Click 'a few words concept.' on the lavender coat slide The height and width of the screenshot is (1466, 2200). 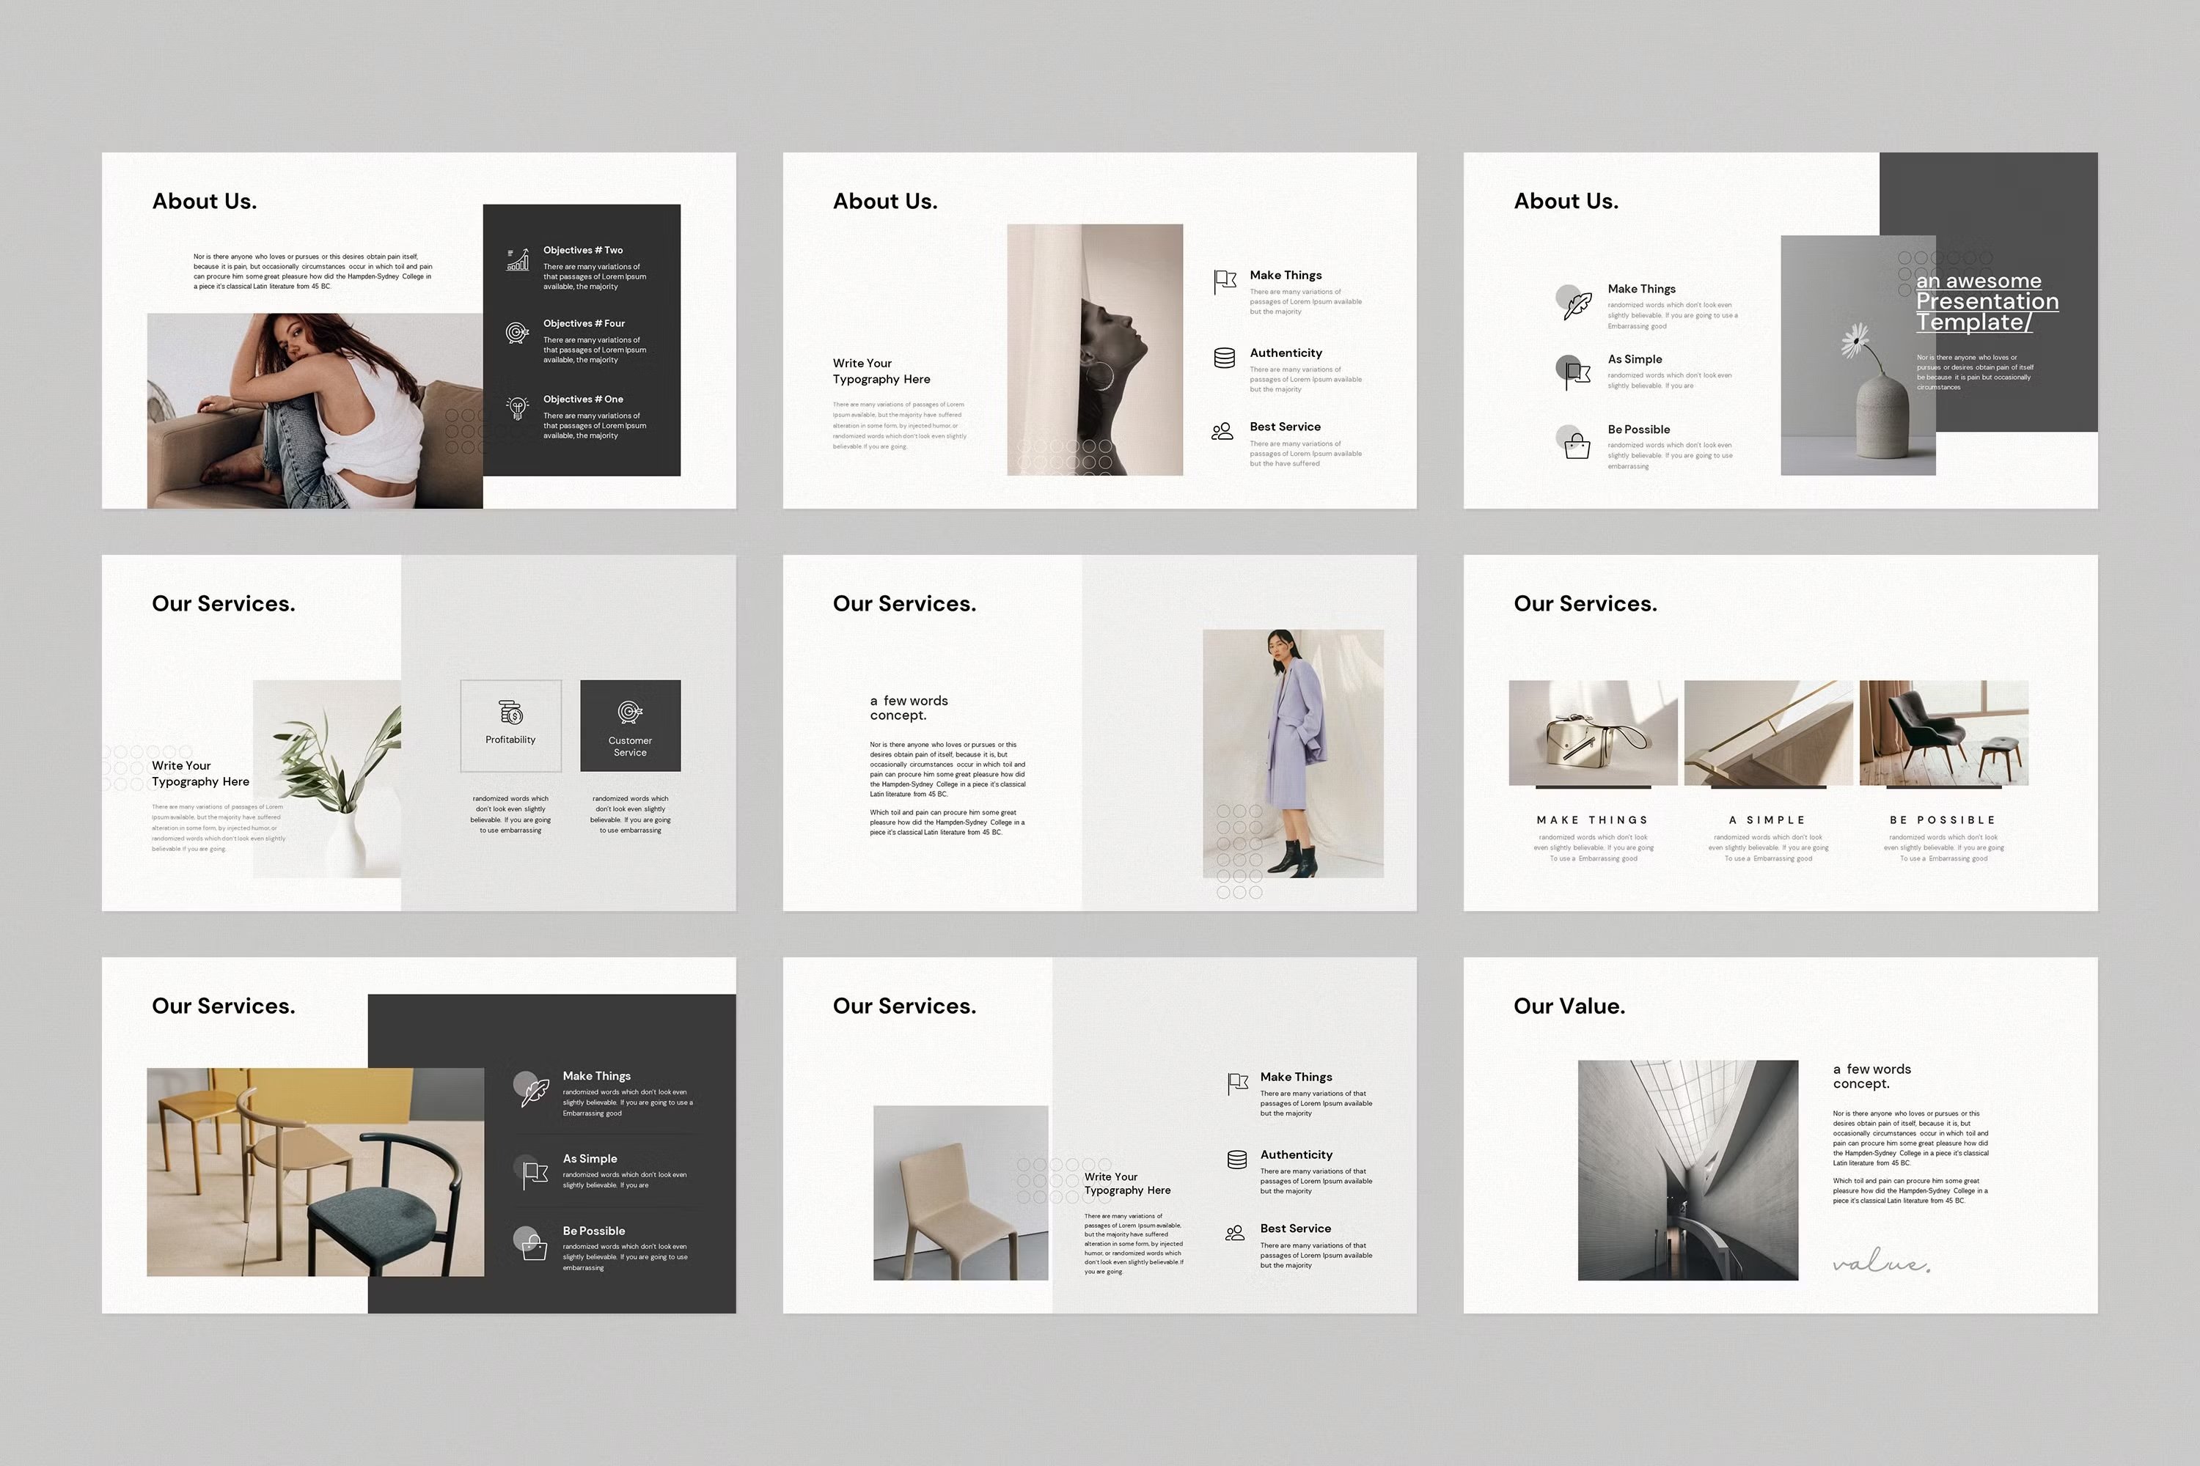[x=909, y=708]
